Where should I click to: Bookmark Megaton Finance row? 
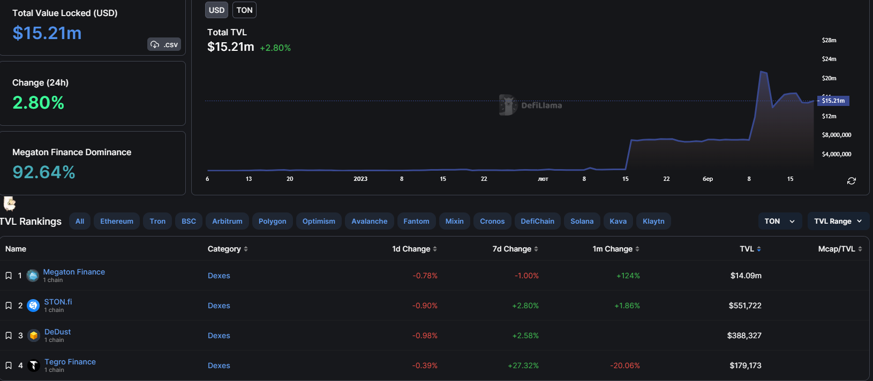(9, 276)
